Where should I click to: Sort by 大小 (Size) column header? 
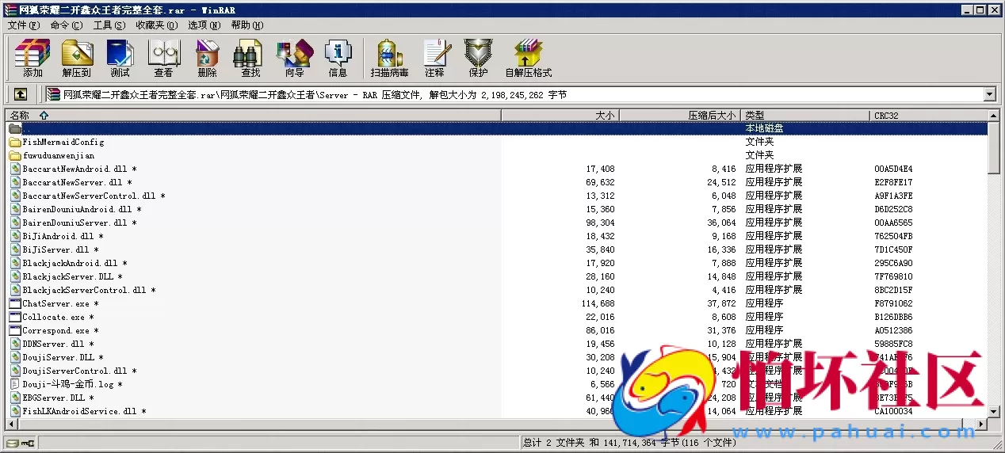(x=560, y=116)
